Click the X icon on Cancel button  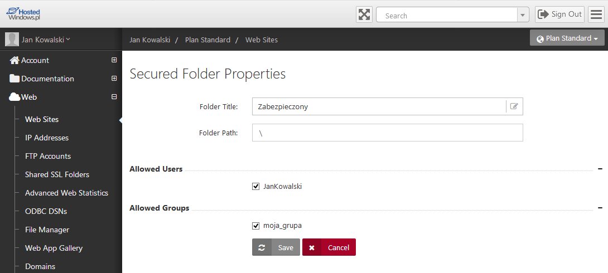point(312,247)
